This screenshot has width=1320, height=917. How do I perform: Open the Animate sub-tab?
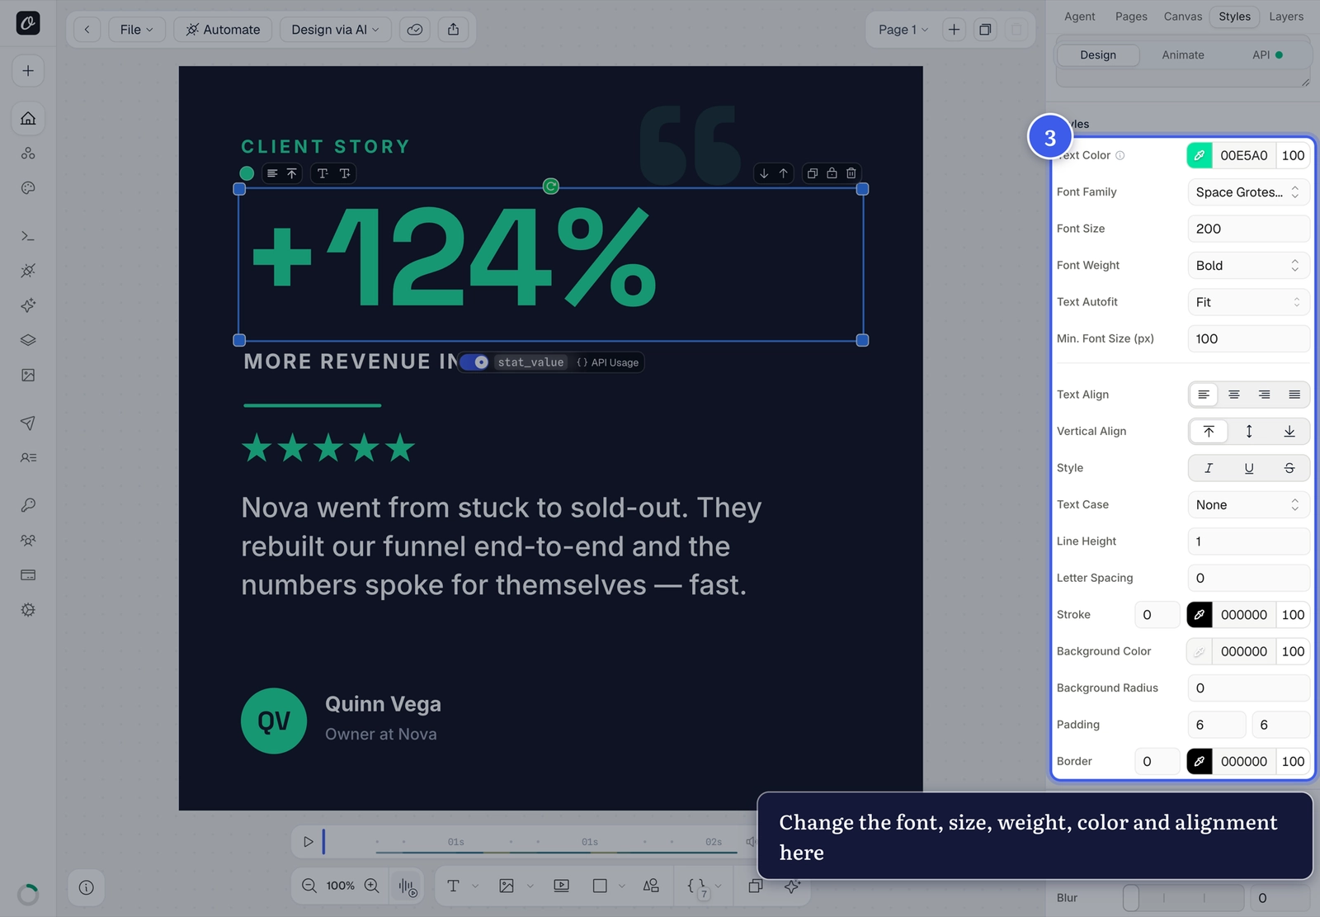[1183, 55]
